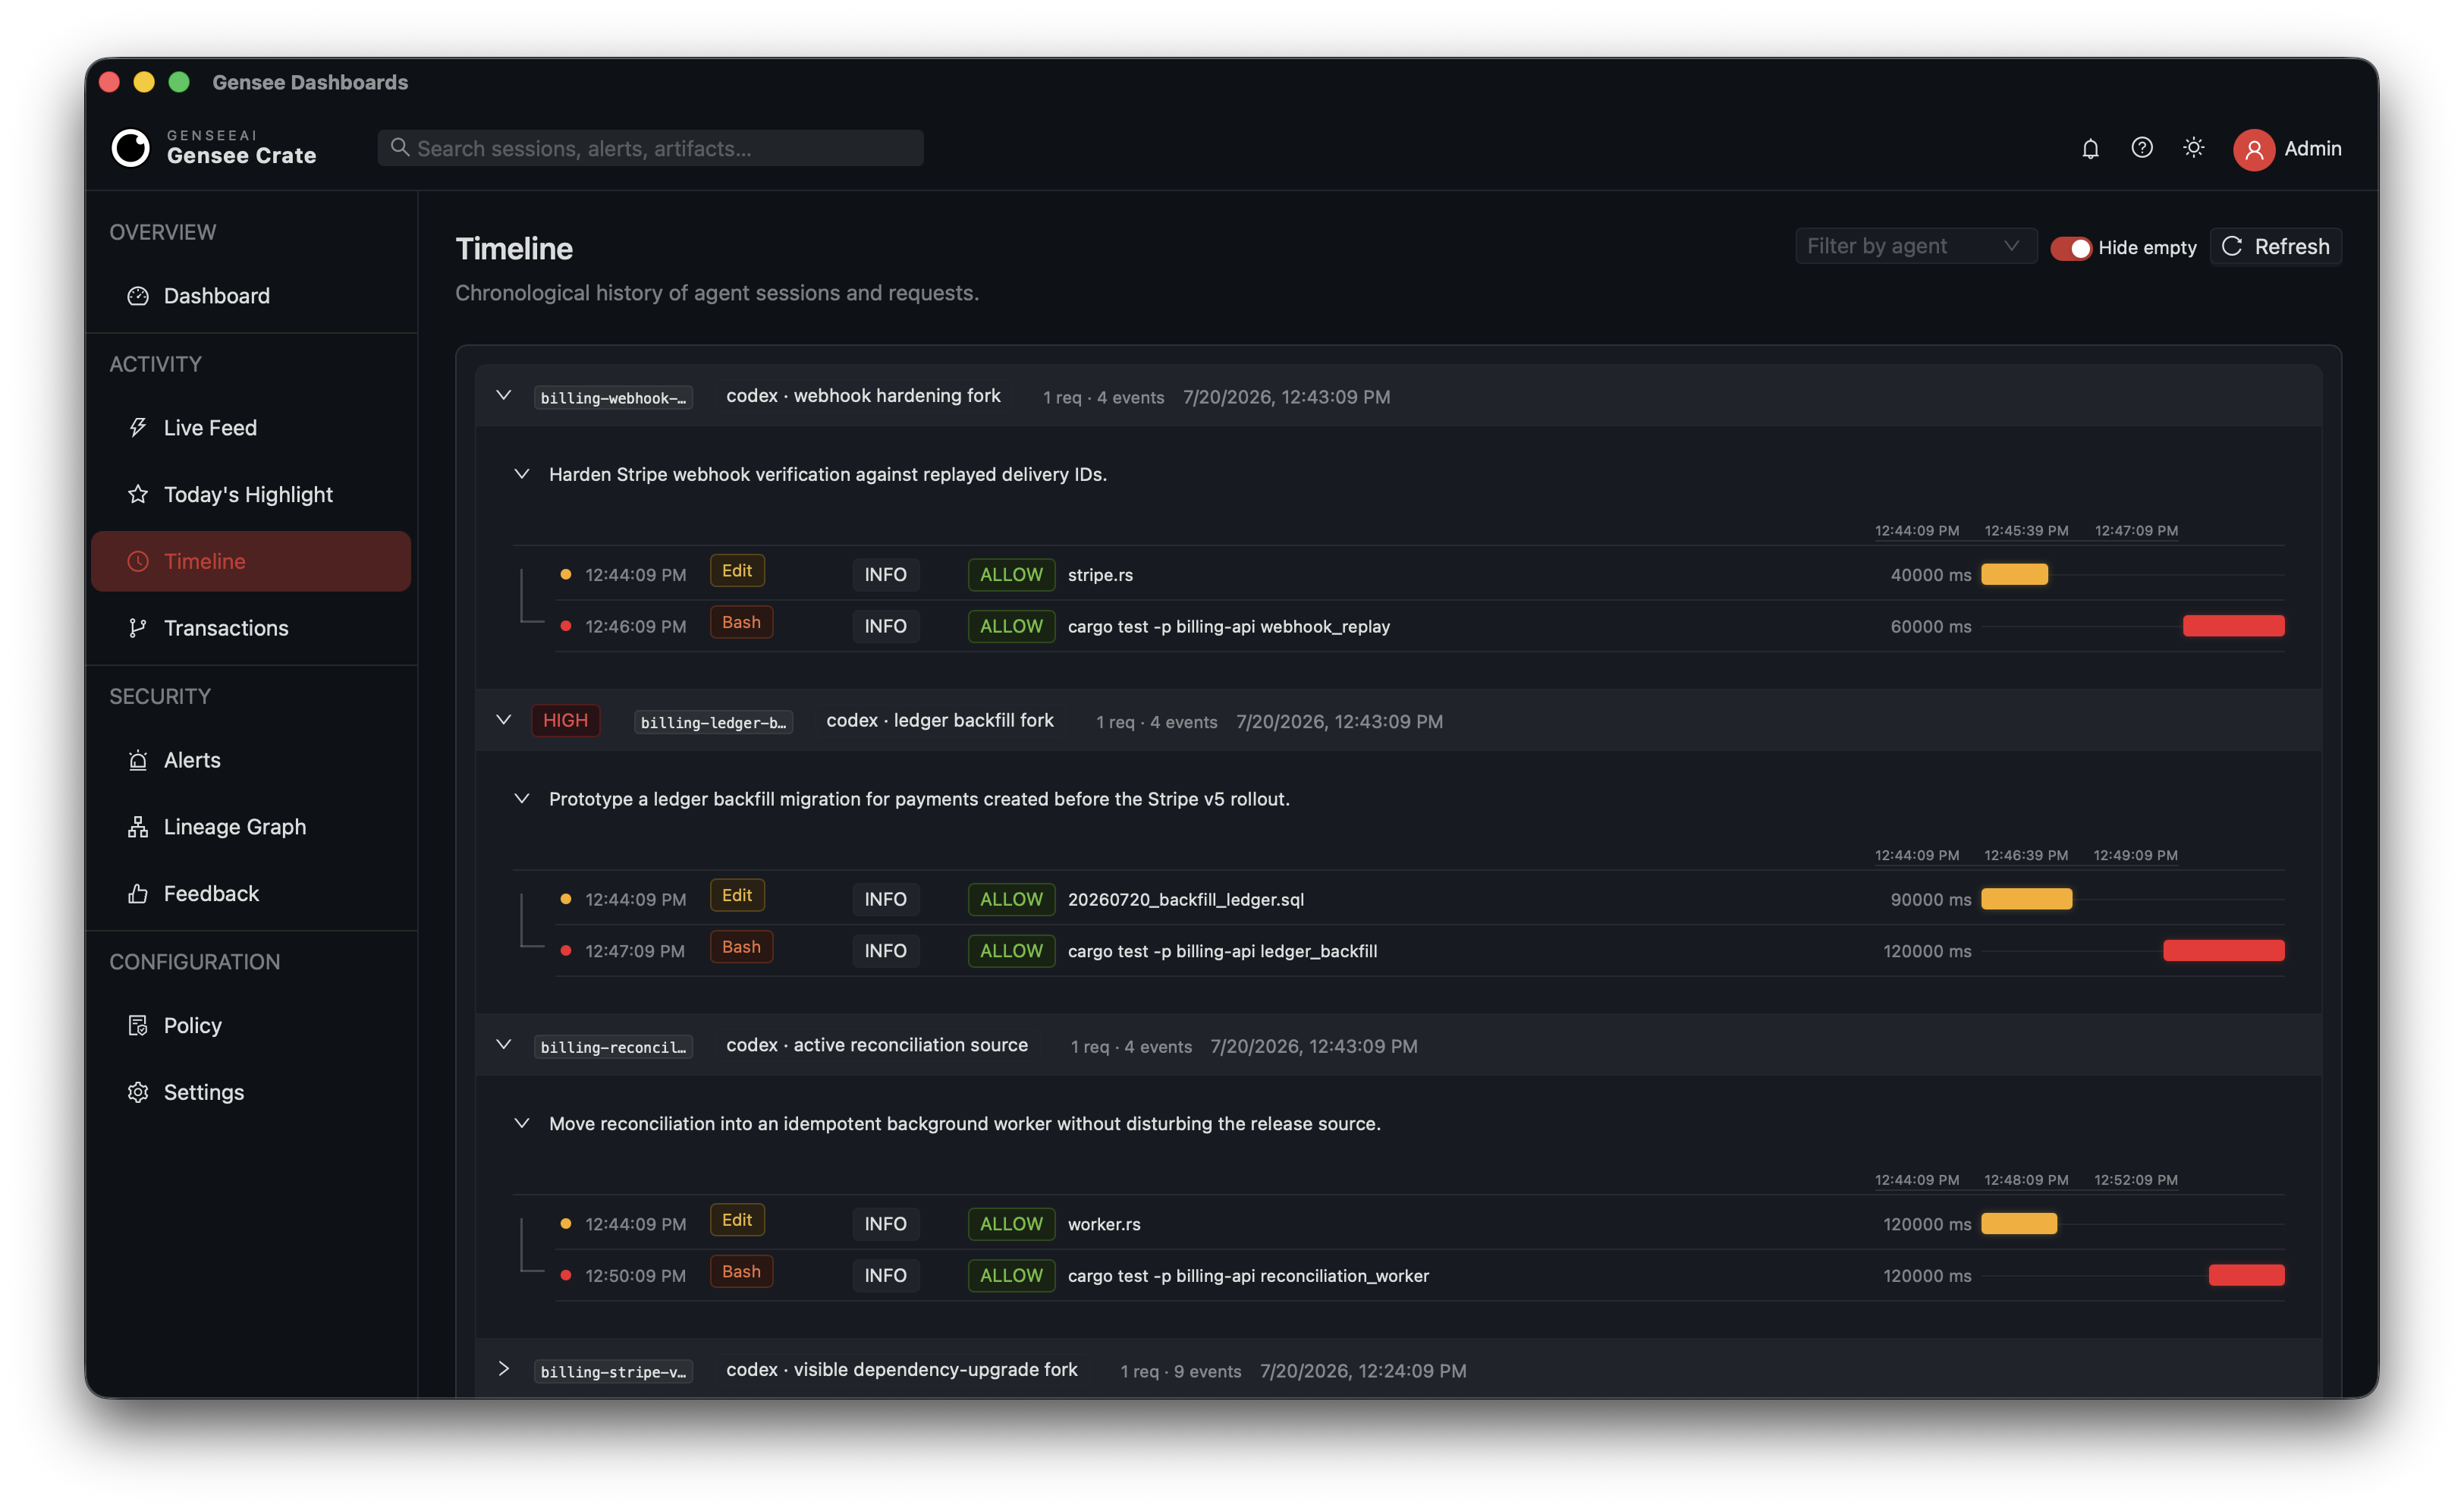Click the worker.rs file name
The height and width of the screenshot is (1511, 2464).
point(1104,1225)
